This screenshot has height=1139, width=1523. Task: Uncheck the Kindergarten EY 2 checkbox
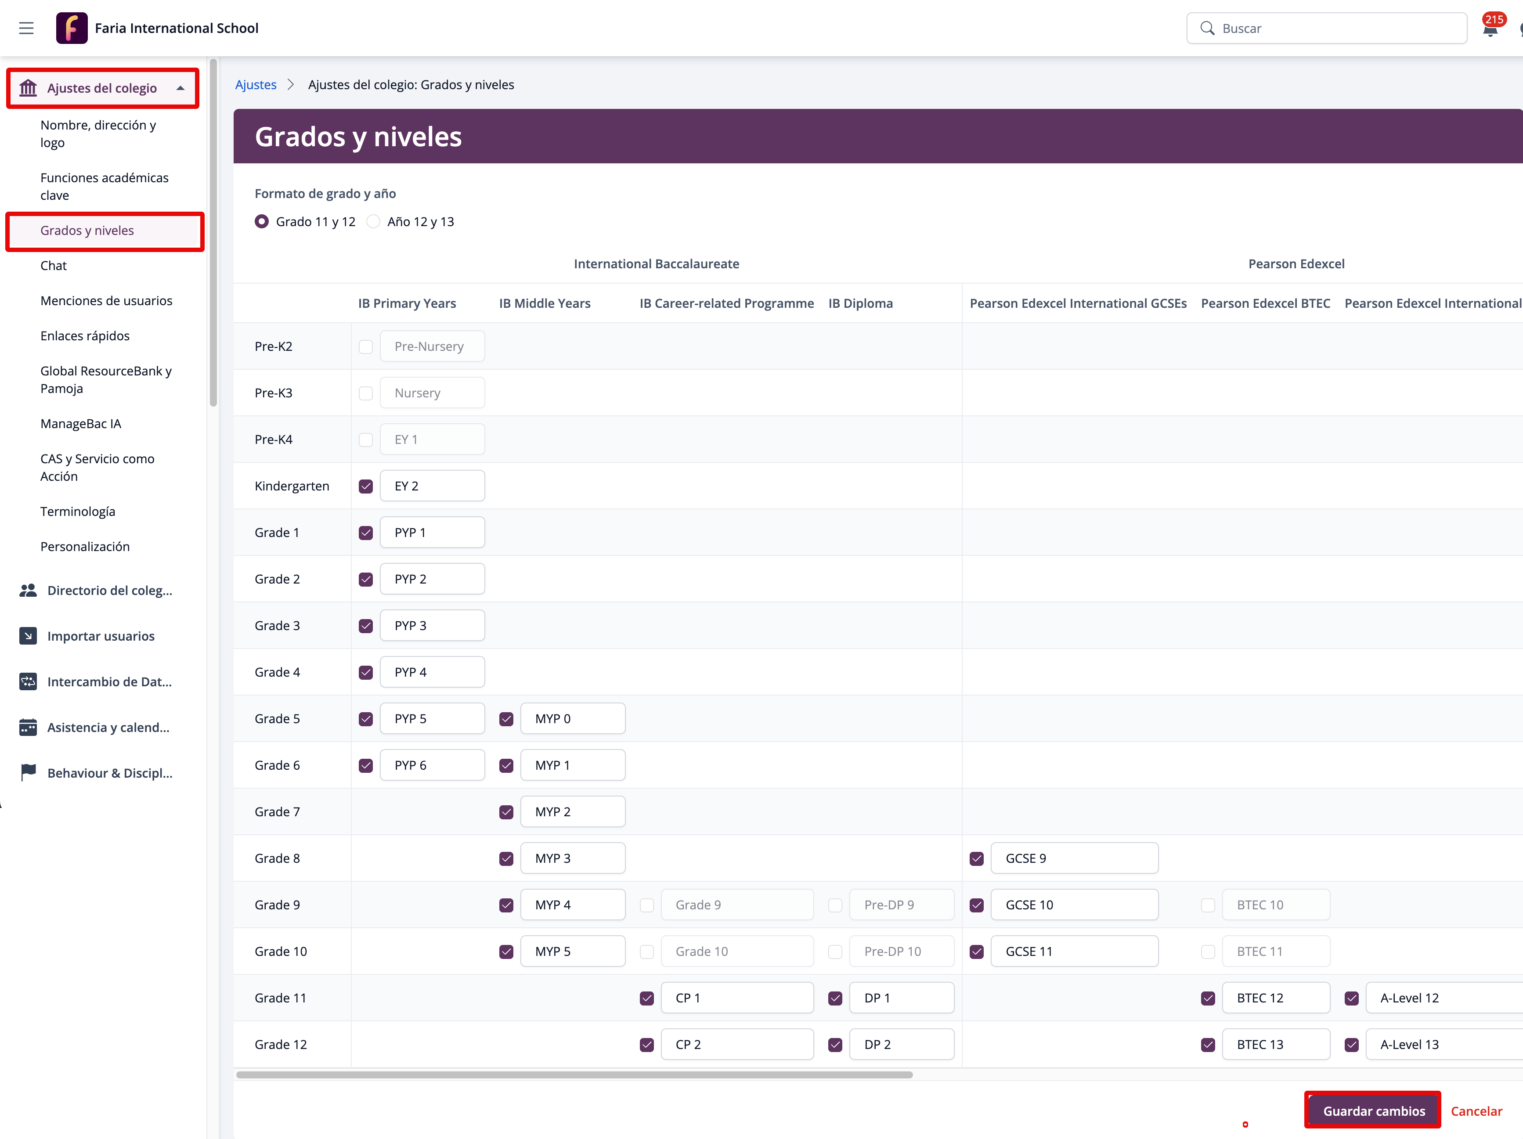pos(366,487)
